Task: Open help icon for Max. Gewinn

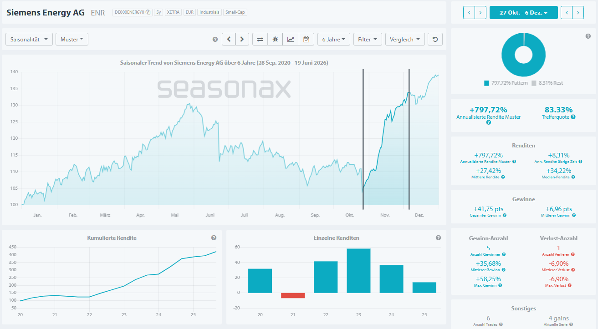Action: click(500, 285)
